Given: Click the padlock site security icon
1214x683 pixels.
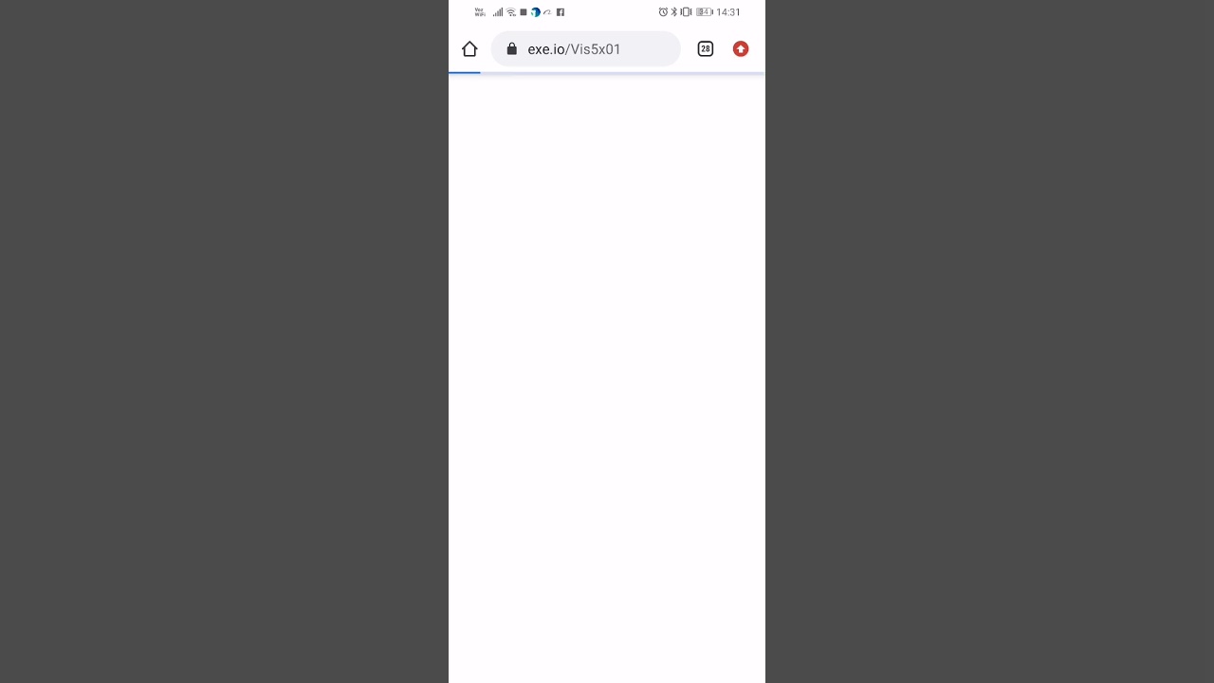Looking at the screenshot, I should click(512, 48).
